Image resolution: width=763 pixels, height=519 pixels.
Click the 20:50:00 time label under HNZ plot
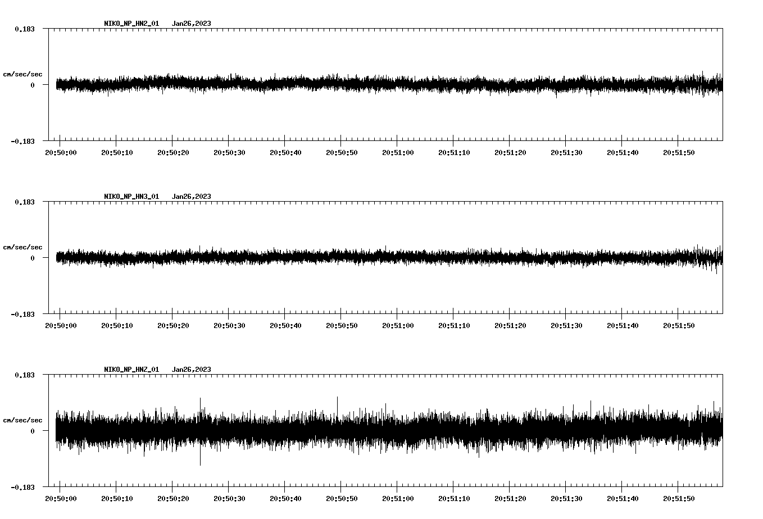coord(61,499)
